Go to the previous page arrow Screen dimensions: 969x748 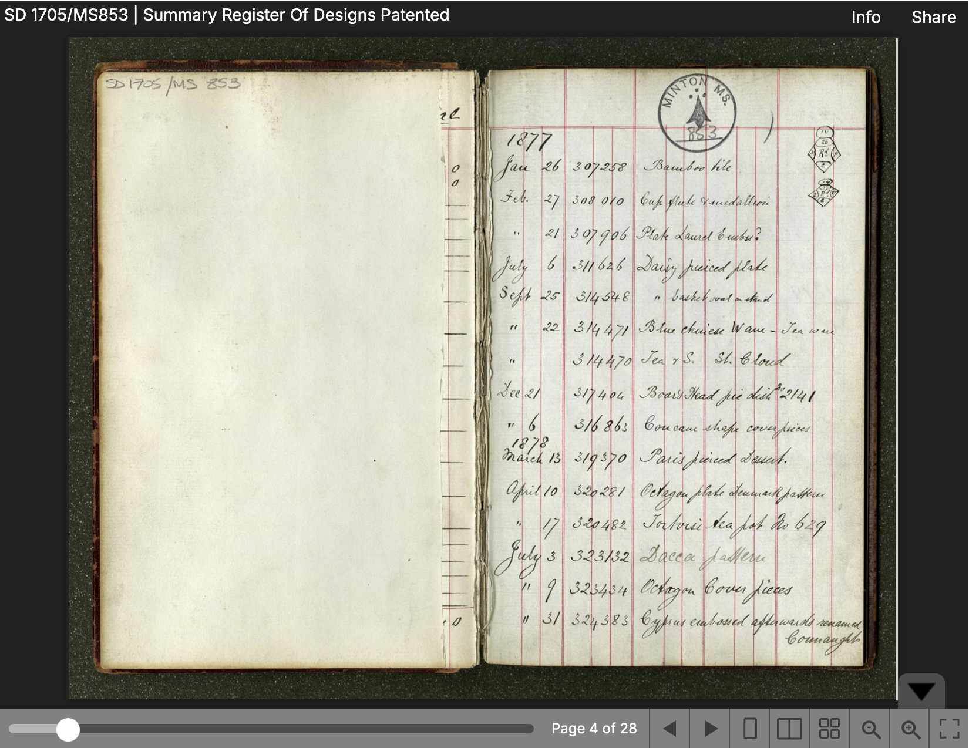669,729
